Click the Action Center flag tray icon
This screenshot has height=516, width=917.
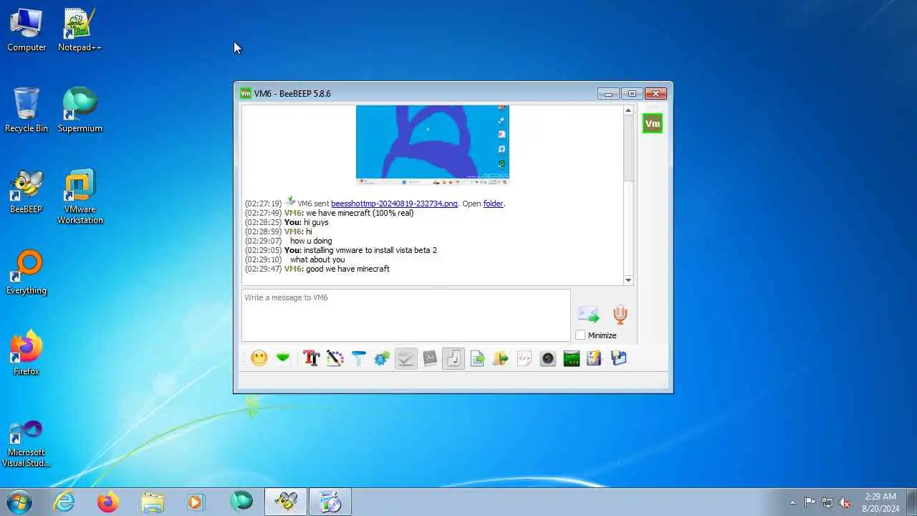[810, 502]
